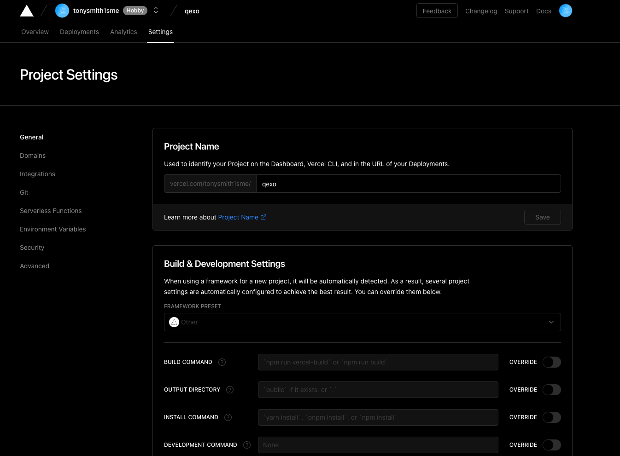Switch to the Deployments tab
This screenshot has width=620, height=456.
[79, 32]
